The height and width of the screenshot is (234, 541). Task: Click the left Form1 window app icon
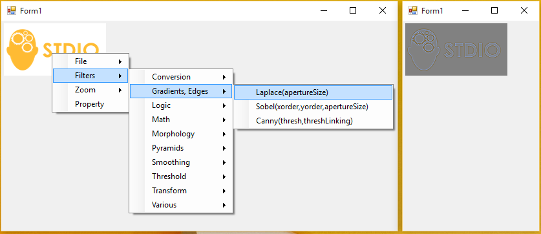point(12,11)
